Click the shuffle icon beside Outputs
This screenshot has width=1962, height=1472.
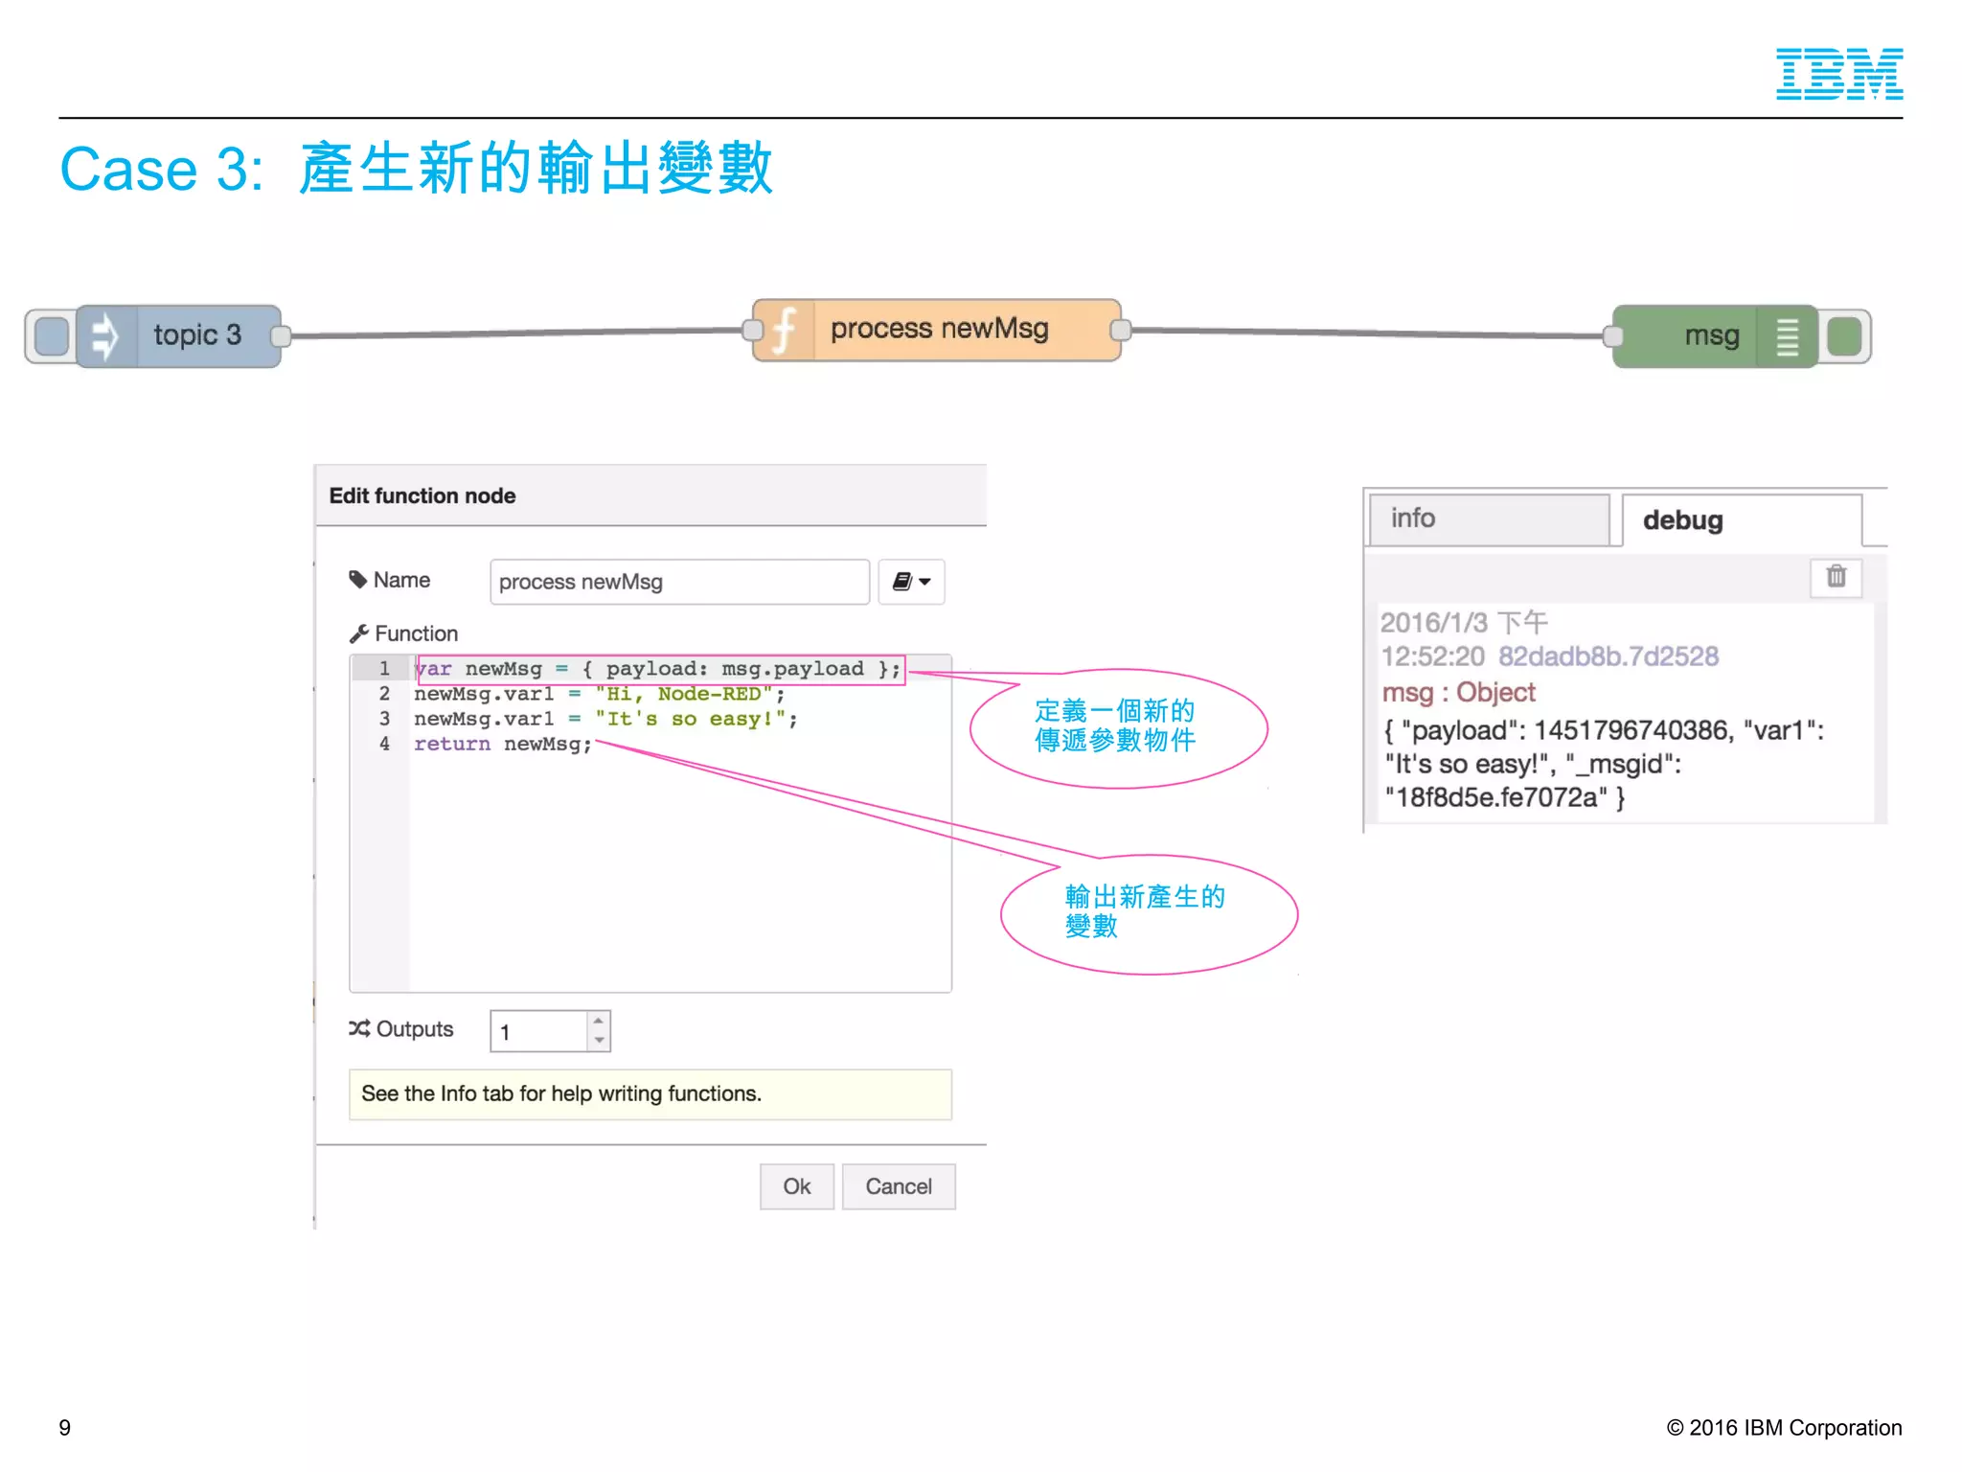click(x=359, y=1028)
